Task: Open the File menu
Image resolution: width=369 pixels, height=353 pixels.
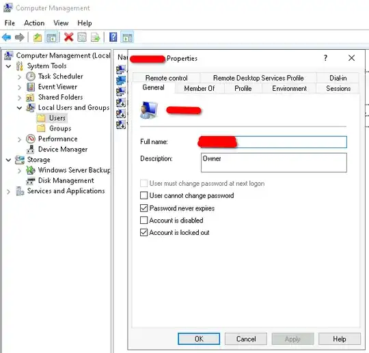Action: point(10,23)
